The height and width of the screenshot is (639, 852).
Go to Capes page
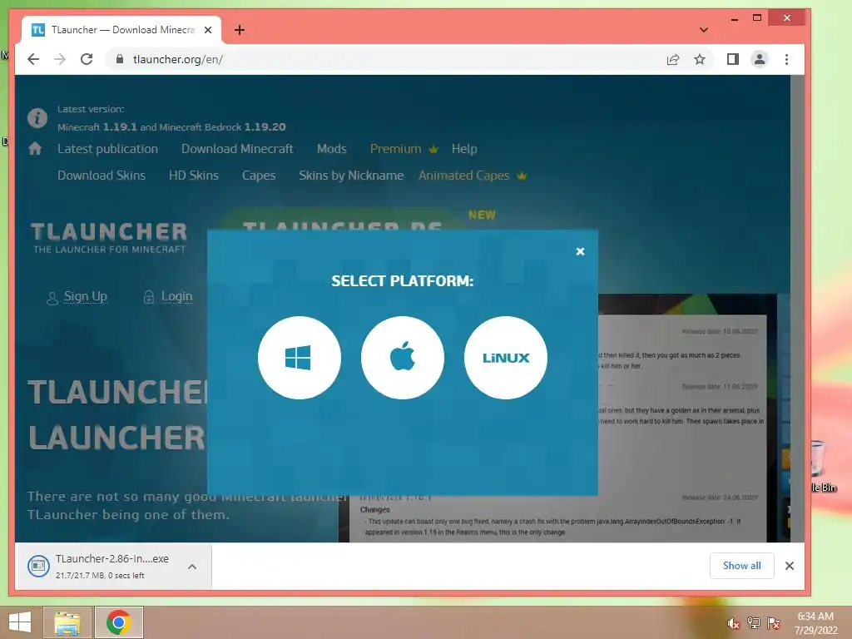259,176
